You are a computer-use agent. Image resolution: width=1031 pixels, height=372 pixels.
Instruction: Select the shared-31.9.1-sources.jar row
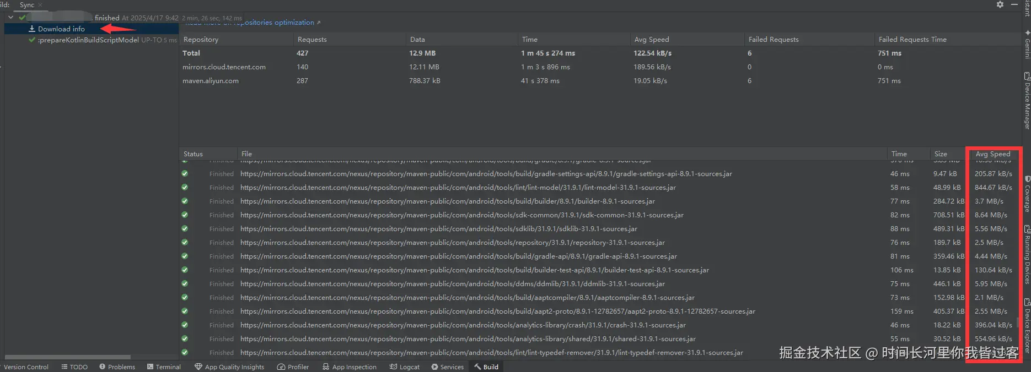click(600, 339)
